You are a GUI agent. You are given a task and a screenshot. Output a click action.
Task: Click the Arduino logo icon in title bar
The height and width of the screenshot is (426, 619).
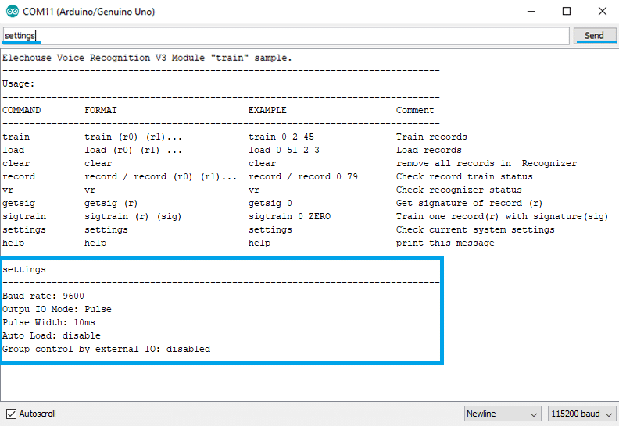click(13, 12)
